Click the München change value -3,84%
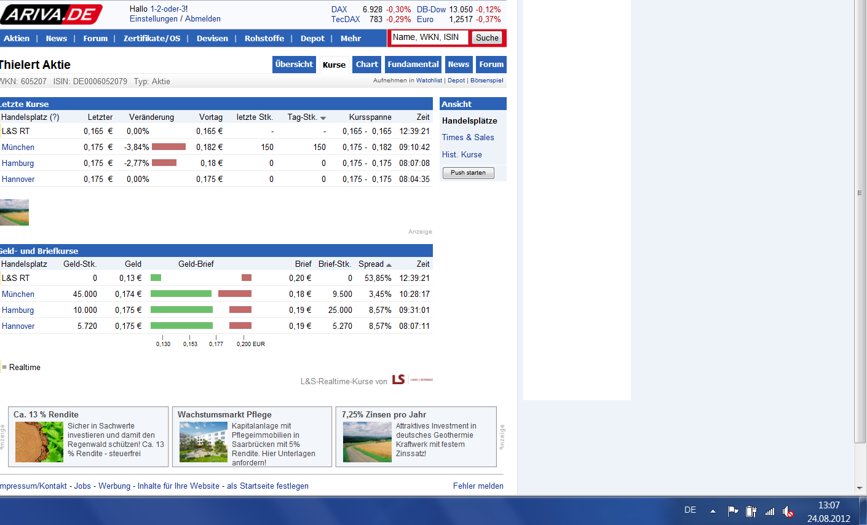Viewport: 867px width, 525px height. pos(137,147)
